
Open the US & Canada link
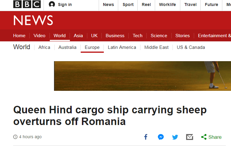click(191, 47)
